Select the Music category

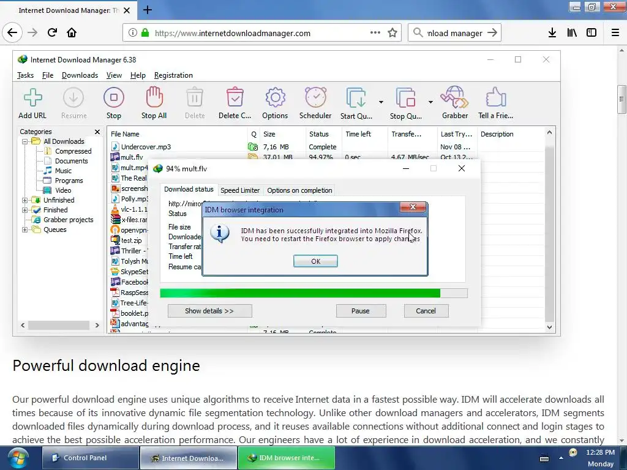(63, 171)
